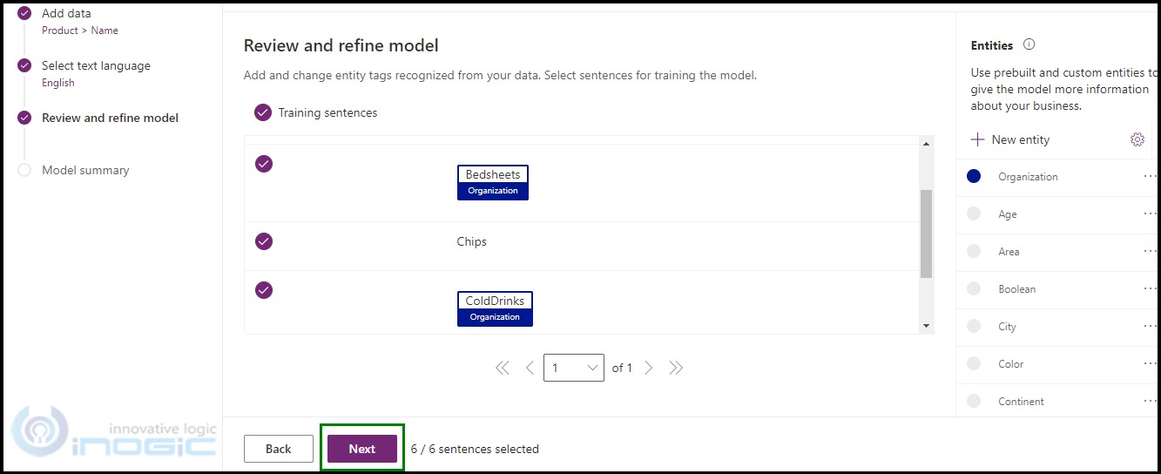Viewport: 1161px width, 474px height.
Task: Open entity settings gear icon
Action: click(x=1137, y=139)
